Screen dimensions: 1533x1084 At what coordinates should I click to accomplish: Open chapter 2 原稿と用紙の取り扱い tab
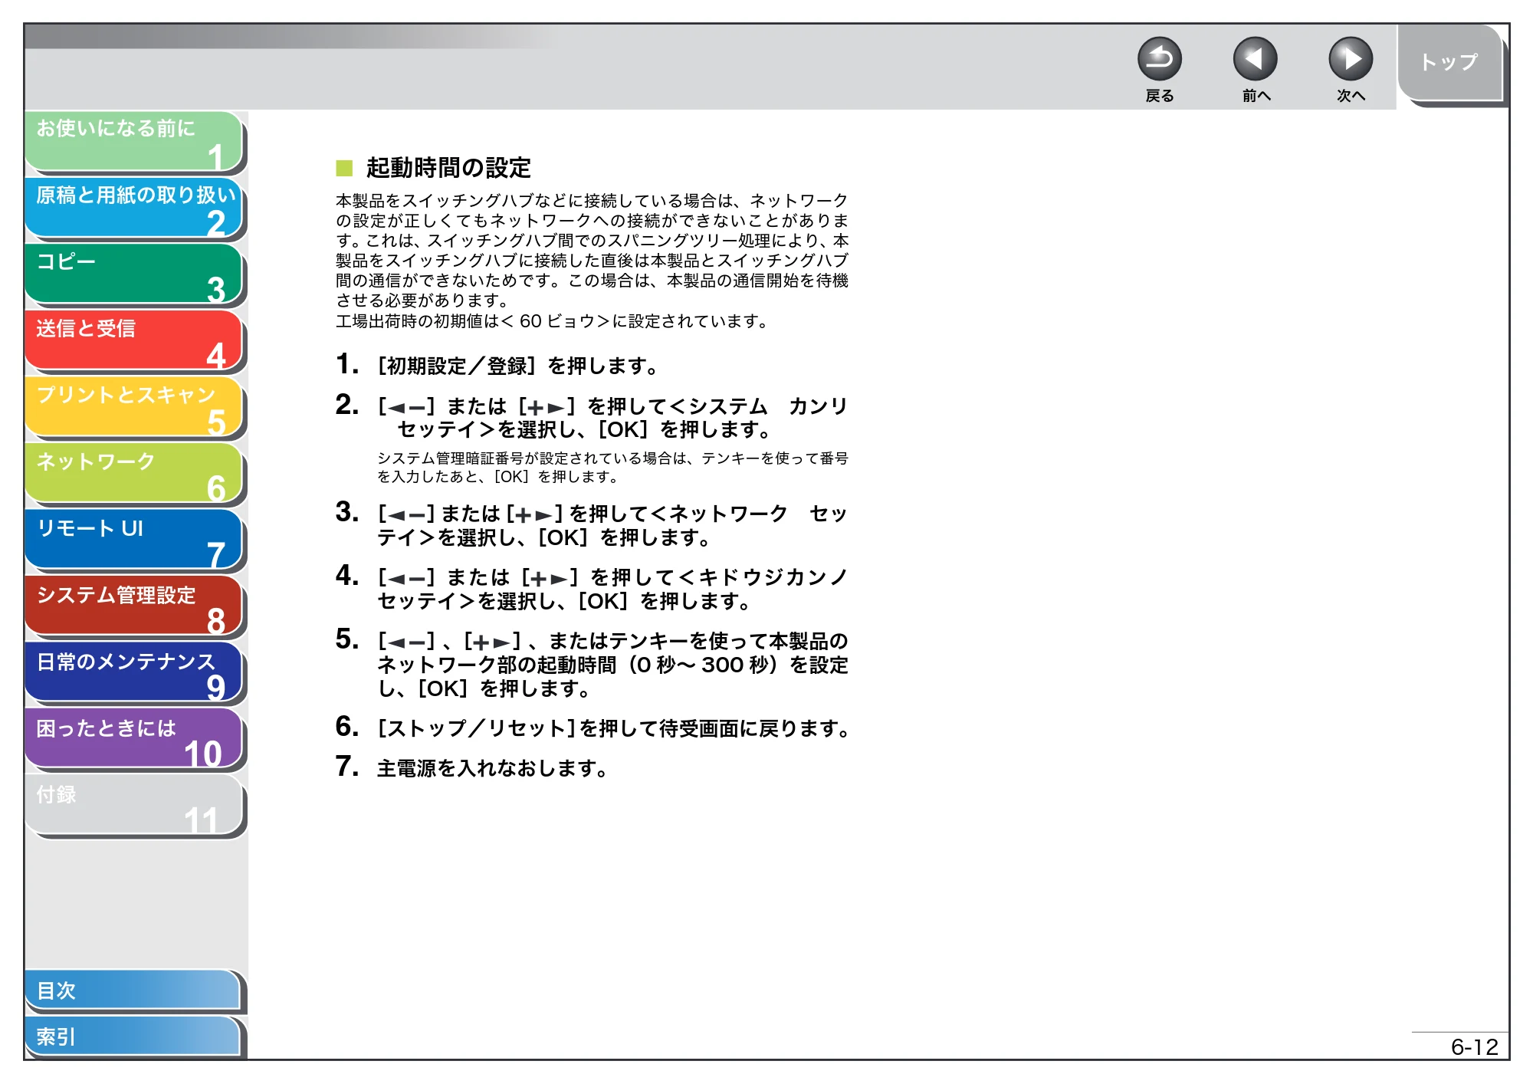(134, 208)
